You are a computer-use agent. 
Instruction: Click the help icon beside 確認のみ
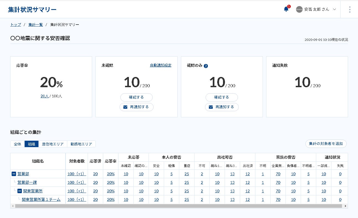point(206,66)
